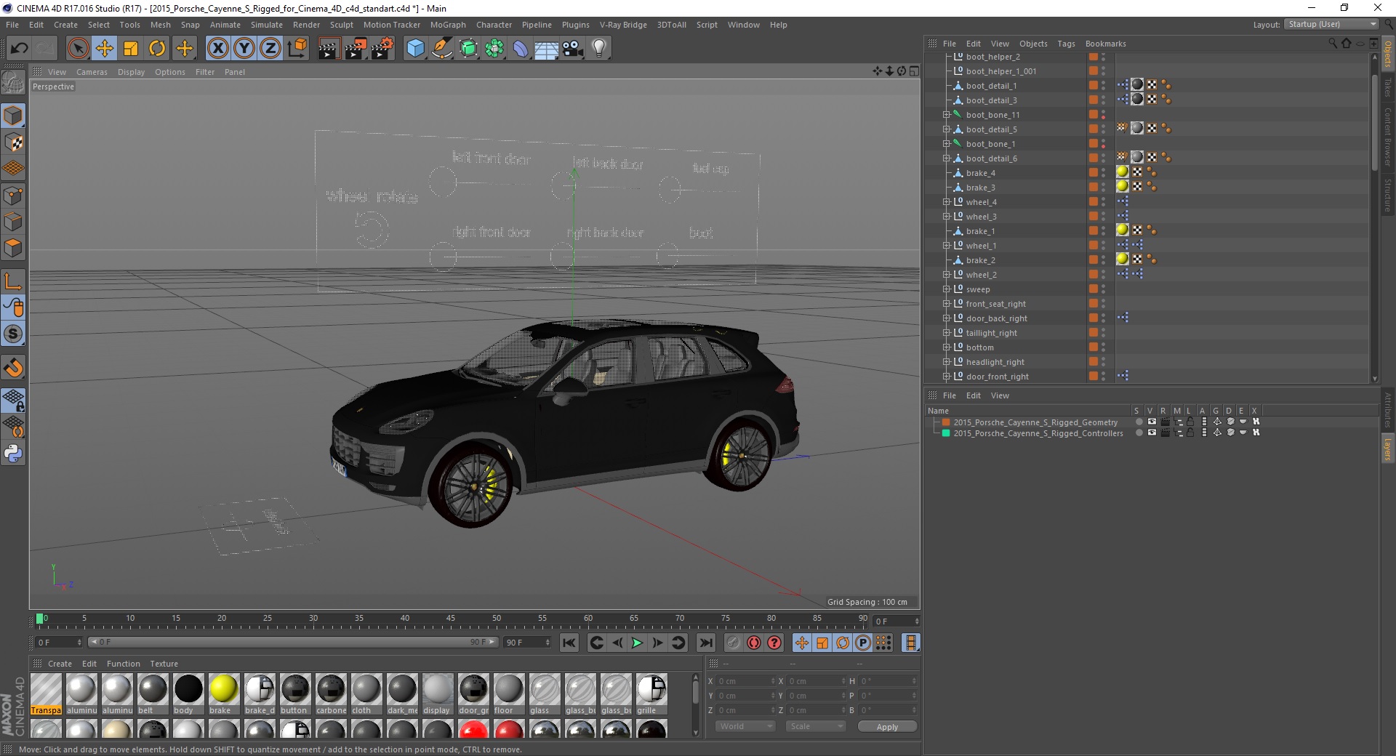Toggle Z axis lock
This screenshot has width=1396, height=756.
270,49
